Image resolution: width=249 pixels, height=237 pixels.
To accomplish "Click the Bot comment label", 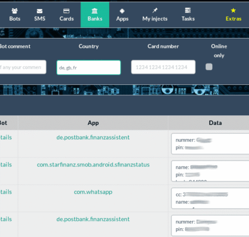I will (x=15, y=46).
